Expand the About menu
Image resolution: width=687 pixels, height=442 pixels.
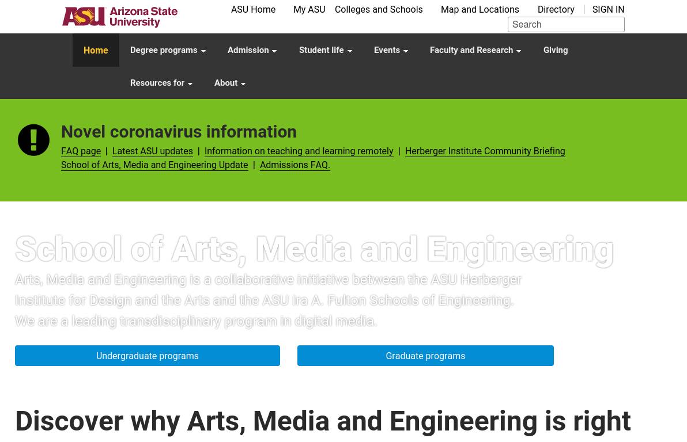229,83
